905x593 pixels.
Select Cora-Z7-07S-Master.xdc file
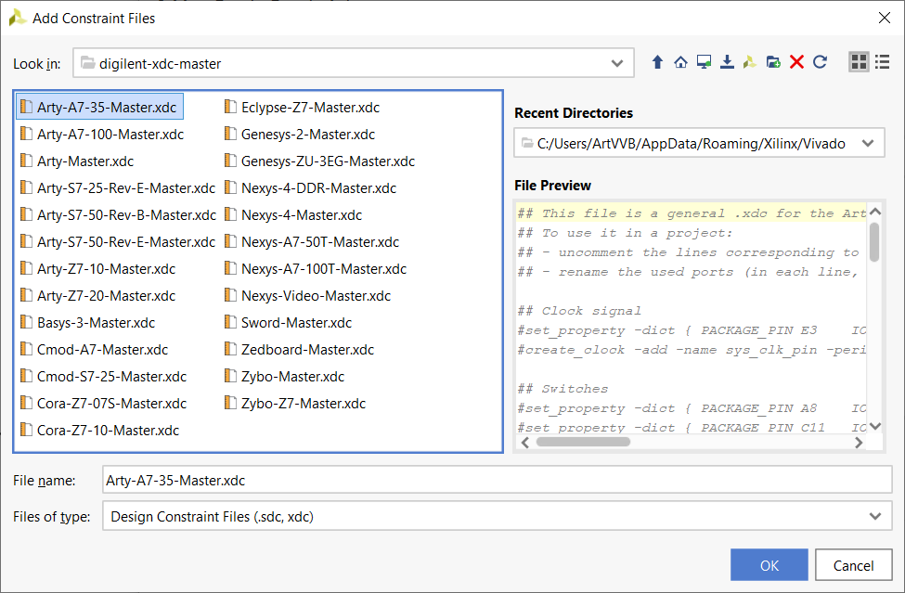point(103,403)
